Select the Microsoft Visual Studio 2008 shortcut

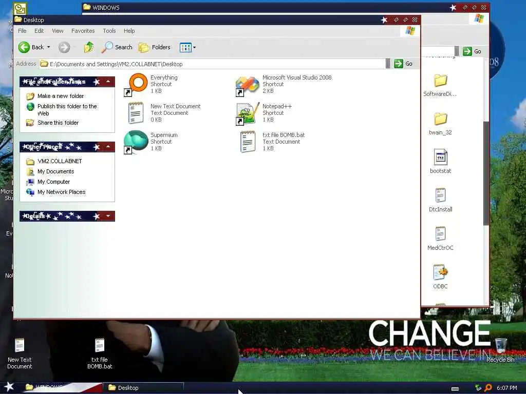(247, 85)
